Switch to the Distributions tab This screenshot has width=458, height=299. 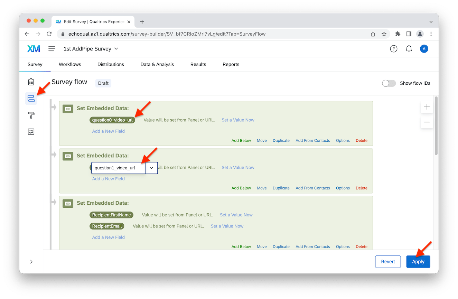click(x=110, y=64)
